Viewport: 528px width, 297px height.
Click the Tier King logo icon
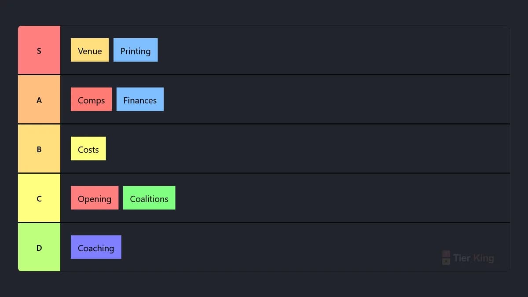(x=446, y=258)
